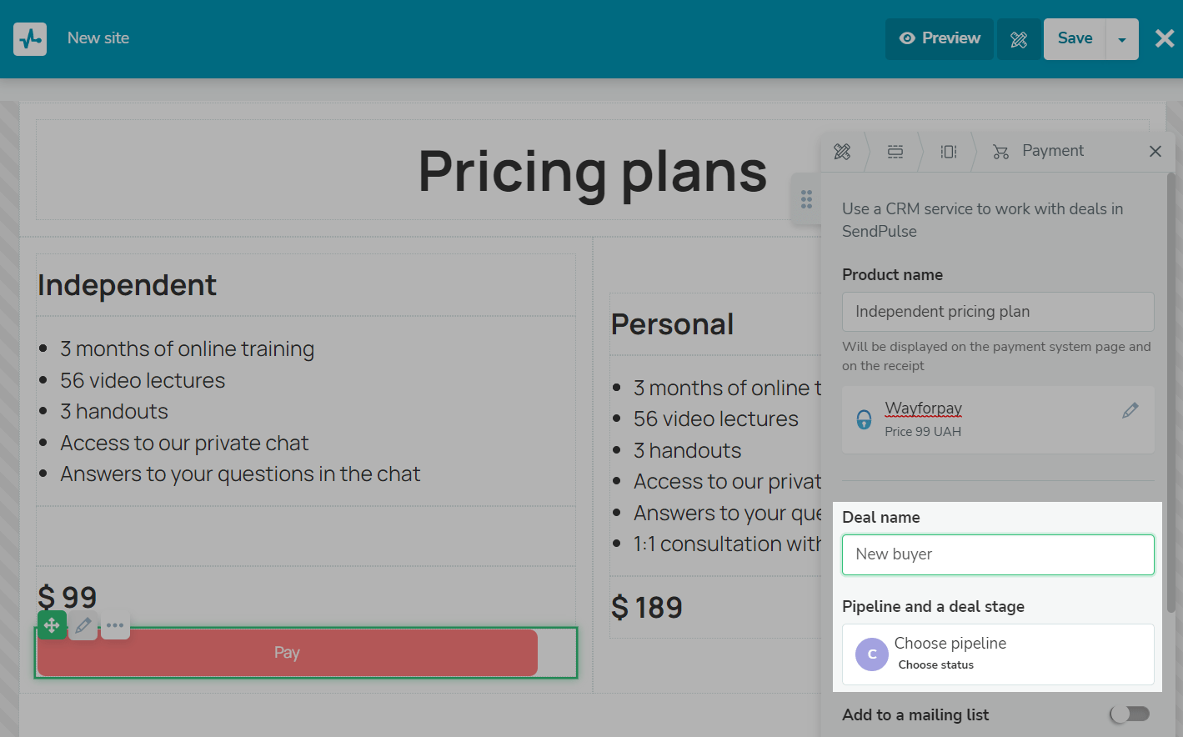This screenshot has height=737, width=1183.
Task: Enable the Add to a mailing list toggle
Action: [x=1130, y=714]
